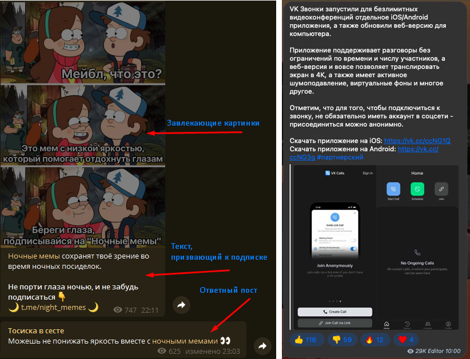
Task: Toggle the Joining Anonymously switch in the phone mockup
Action: 354,249
